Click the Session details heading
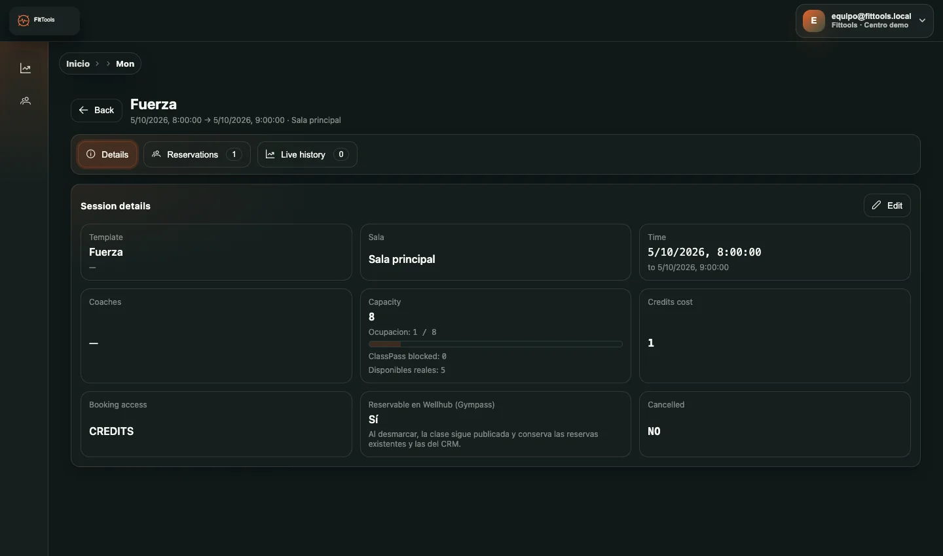 point(115,206)
